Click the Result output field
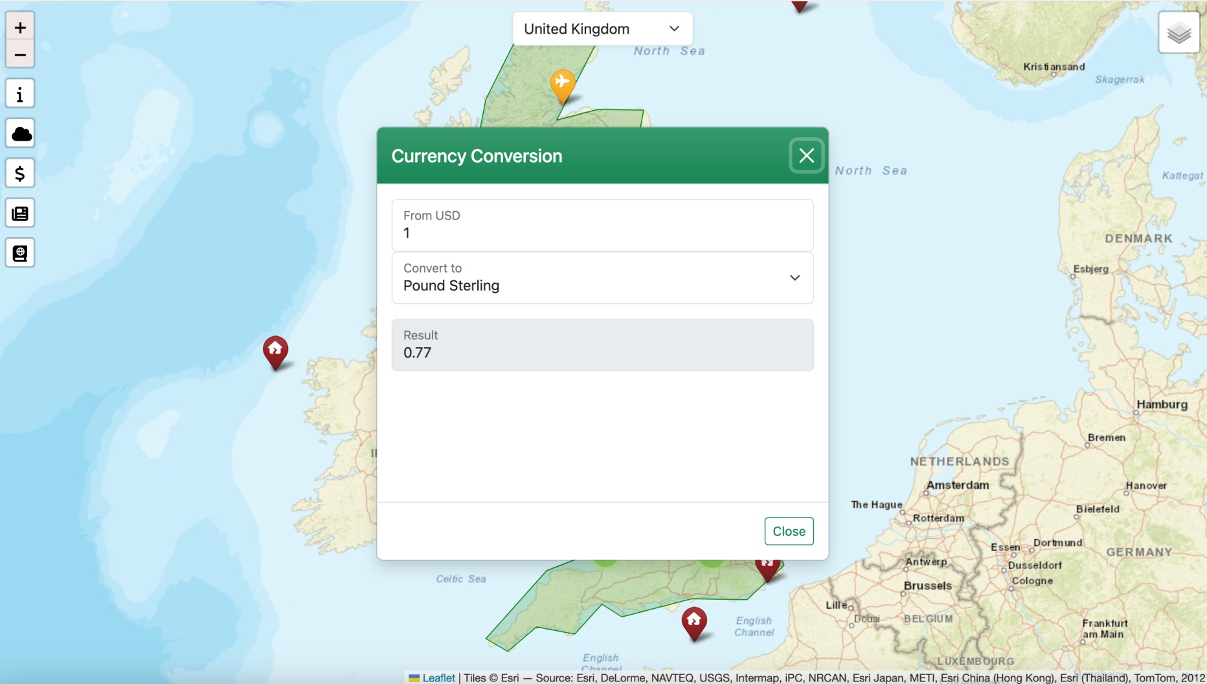The height and width of the screenshot is (684, 1207). 602,345
